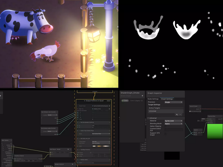Viewport: 223px width, 167px height.
Task: Enable the Alpha Clipping checkbox
Action: (165, 126)
